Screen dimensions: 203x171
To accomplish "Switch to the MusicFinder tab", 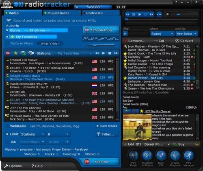I will coord(62,13).
